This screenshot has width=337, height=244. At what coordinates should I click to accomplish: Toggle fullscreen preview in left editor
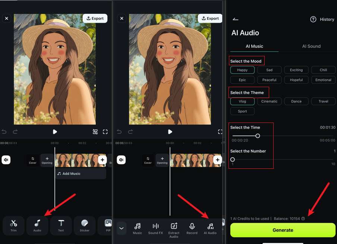[x=105, y=131]
